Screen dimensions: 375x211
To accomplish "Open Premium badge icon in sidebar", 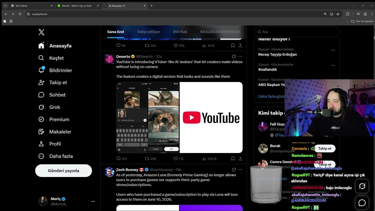I will (x=41, y=119).
